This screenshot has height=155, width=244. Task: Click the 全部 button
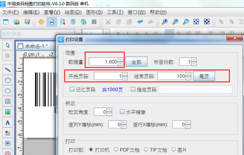coord(136,62)
